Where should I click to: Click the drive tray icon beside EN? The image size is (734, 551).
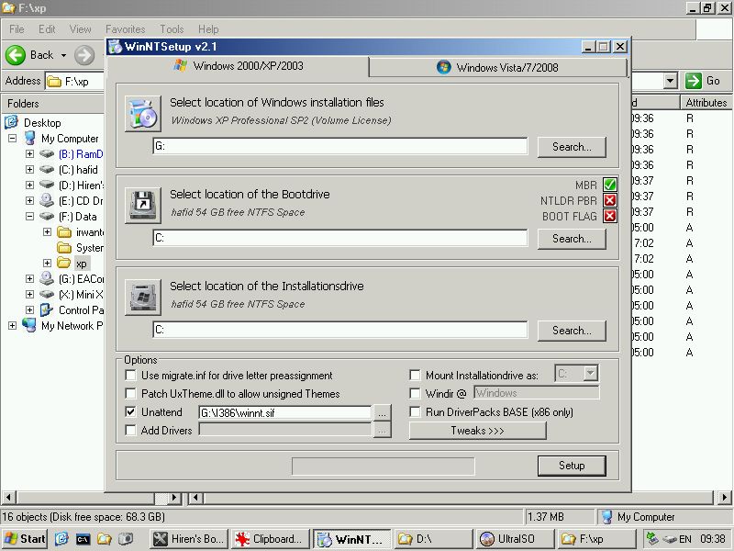pyautogui.click(x=670, y=539)
